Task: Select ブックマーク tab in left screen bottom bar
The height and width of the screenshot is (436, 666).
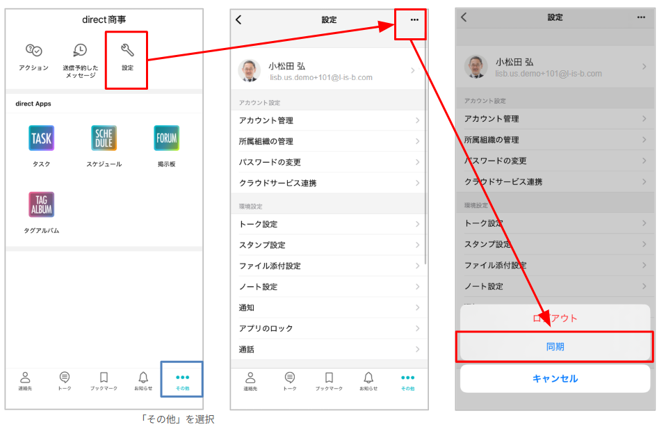Action: [x=104, y=380]
